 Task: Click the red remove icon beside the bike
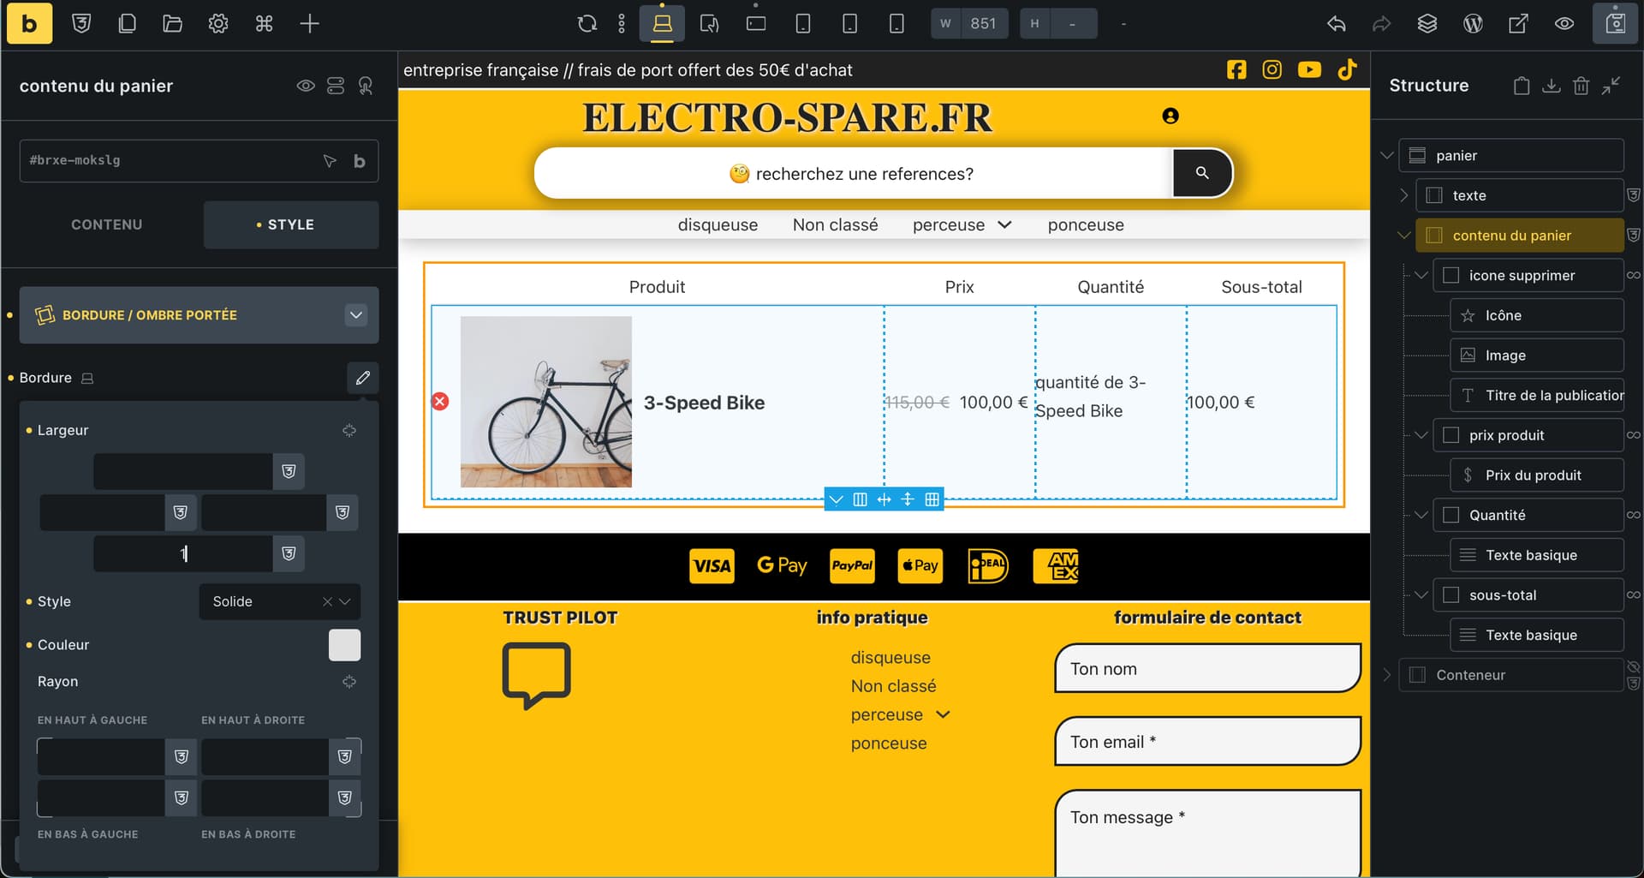click(440, 402)
